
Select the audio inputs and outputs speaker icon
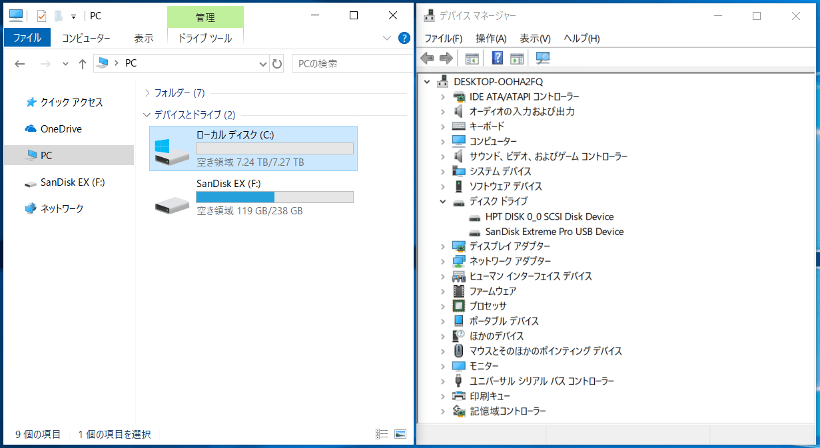point(458,111)
